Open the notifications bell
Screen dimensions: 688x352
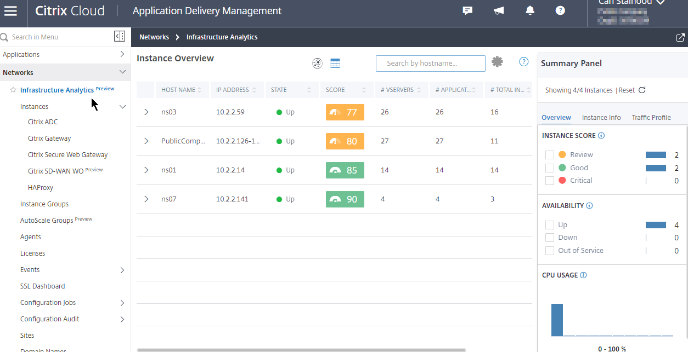529,10
